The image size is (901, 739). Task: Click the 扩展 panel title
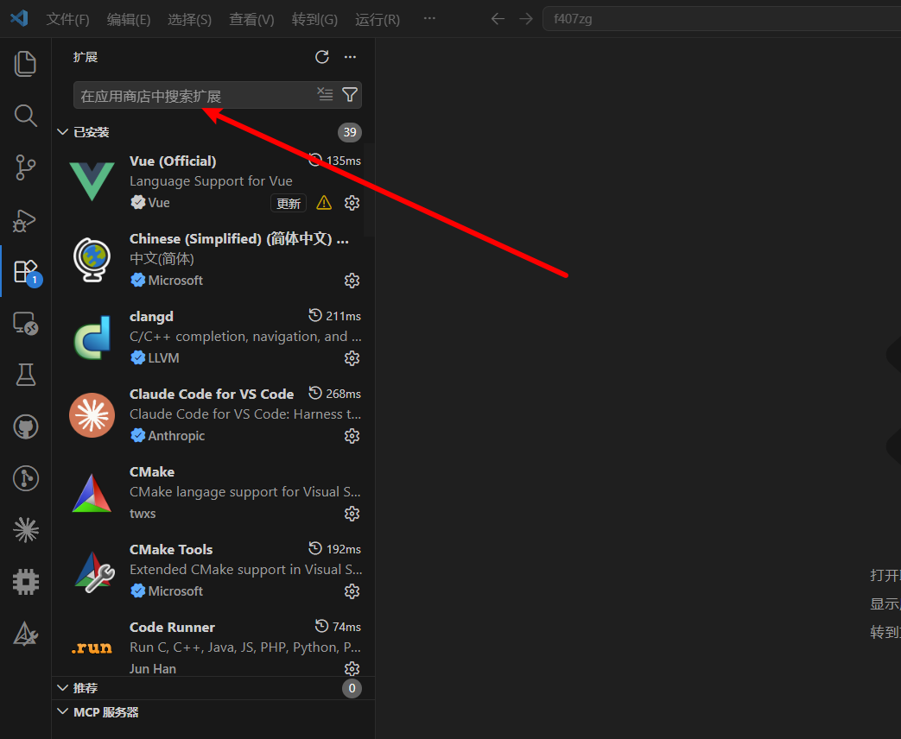pos(86,57)
